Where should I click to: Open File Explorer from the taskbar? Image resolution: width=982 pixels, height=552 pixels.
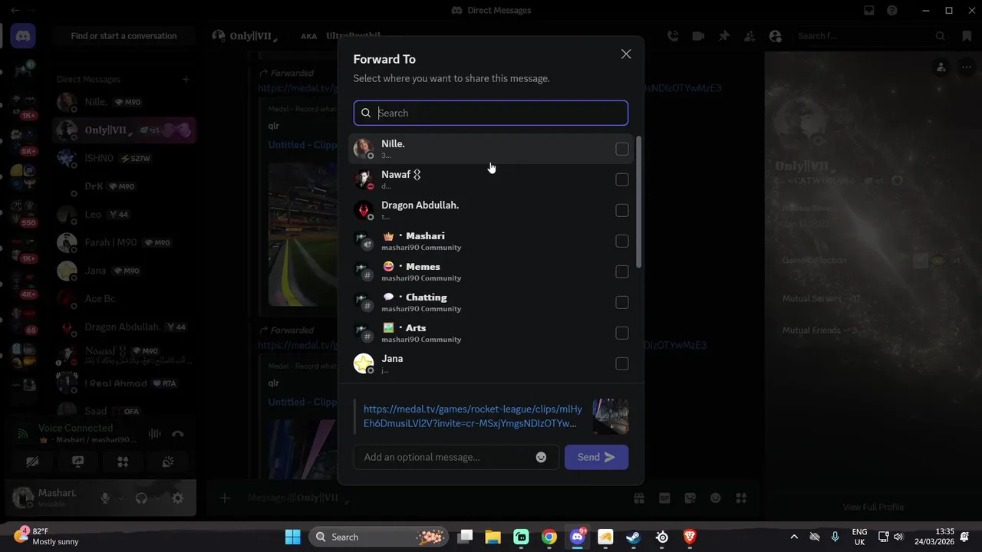point(493,537)
